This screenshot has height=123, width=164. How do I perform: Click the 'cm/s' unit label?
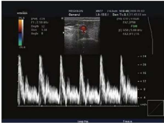(x=143, y=104)
